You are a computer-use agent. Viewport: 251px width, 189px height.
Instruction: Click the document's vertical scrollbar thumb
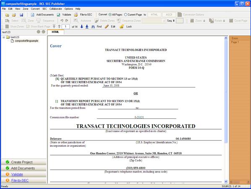point(226,92)
